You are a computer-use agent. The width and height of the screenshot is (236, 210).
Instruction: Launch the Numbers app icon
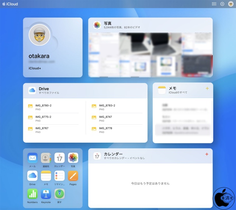point(32,194)
